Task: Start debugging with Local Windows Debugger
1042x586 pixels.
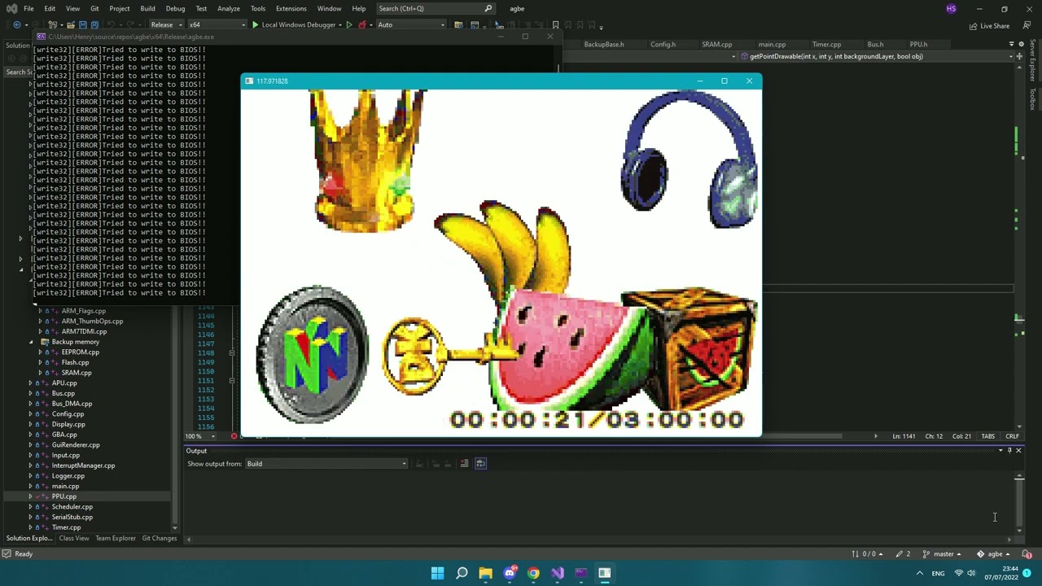Action: (294, 24)
